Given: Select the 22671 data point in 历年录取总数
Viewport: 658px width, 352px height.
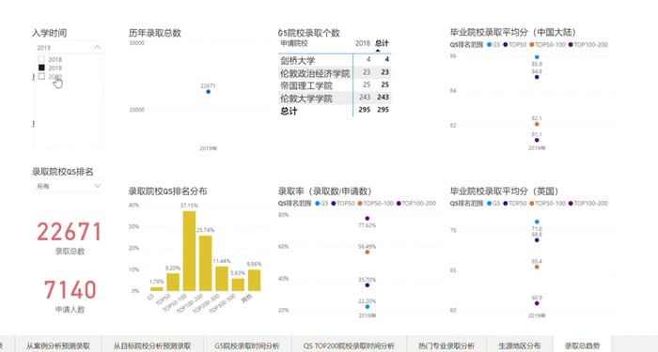Looking at the screenshot, I should [x=208, y=91].
